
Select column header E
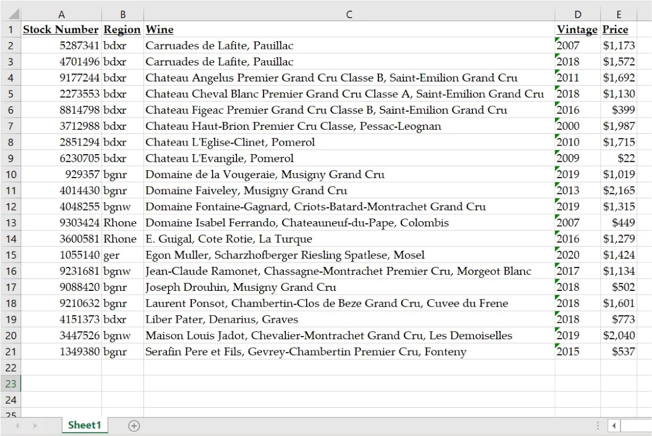[x=618, y=14]
